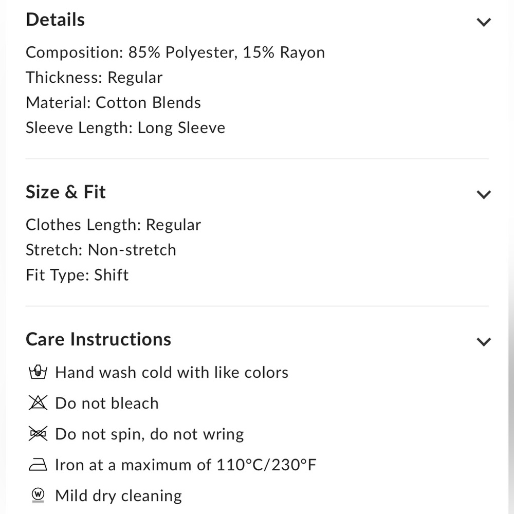The image size is (514, 514).
Task: Click the do not bleach triangle icon
Action: point(38,402)
